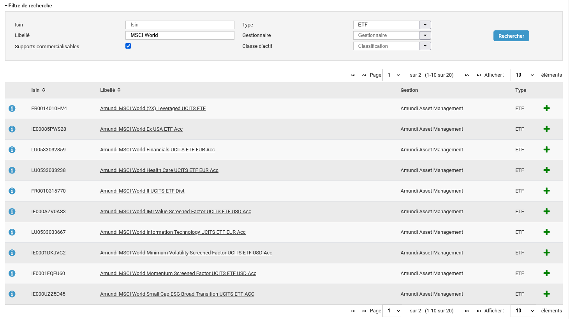Click the Type column header in table
Viewport: 569px width, 319px height.
coord(520,90)
